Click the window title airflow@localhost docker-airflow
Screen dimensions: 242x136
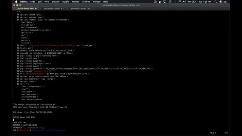121,5
